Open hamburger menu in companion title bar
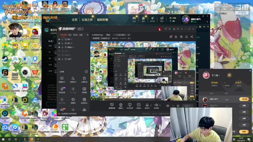The width and height of the screenshot is (253, 142). [182, 29]
